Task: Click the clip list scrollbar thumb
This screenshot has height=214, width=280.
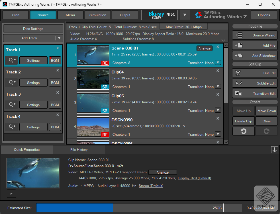Action: pos(226,75)
